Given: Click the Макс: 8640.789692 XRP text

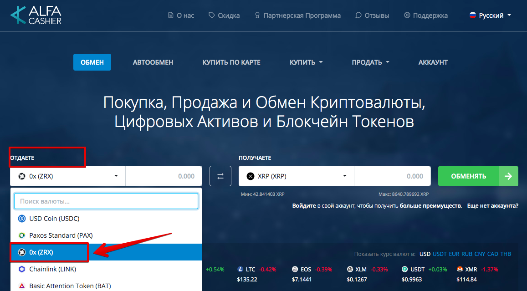Looking at the screenshot, I should click(x=403, y=194).
